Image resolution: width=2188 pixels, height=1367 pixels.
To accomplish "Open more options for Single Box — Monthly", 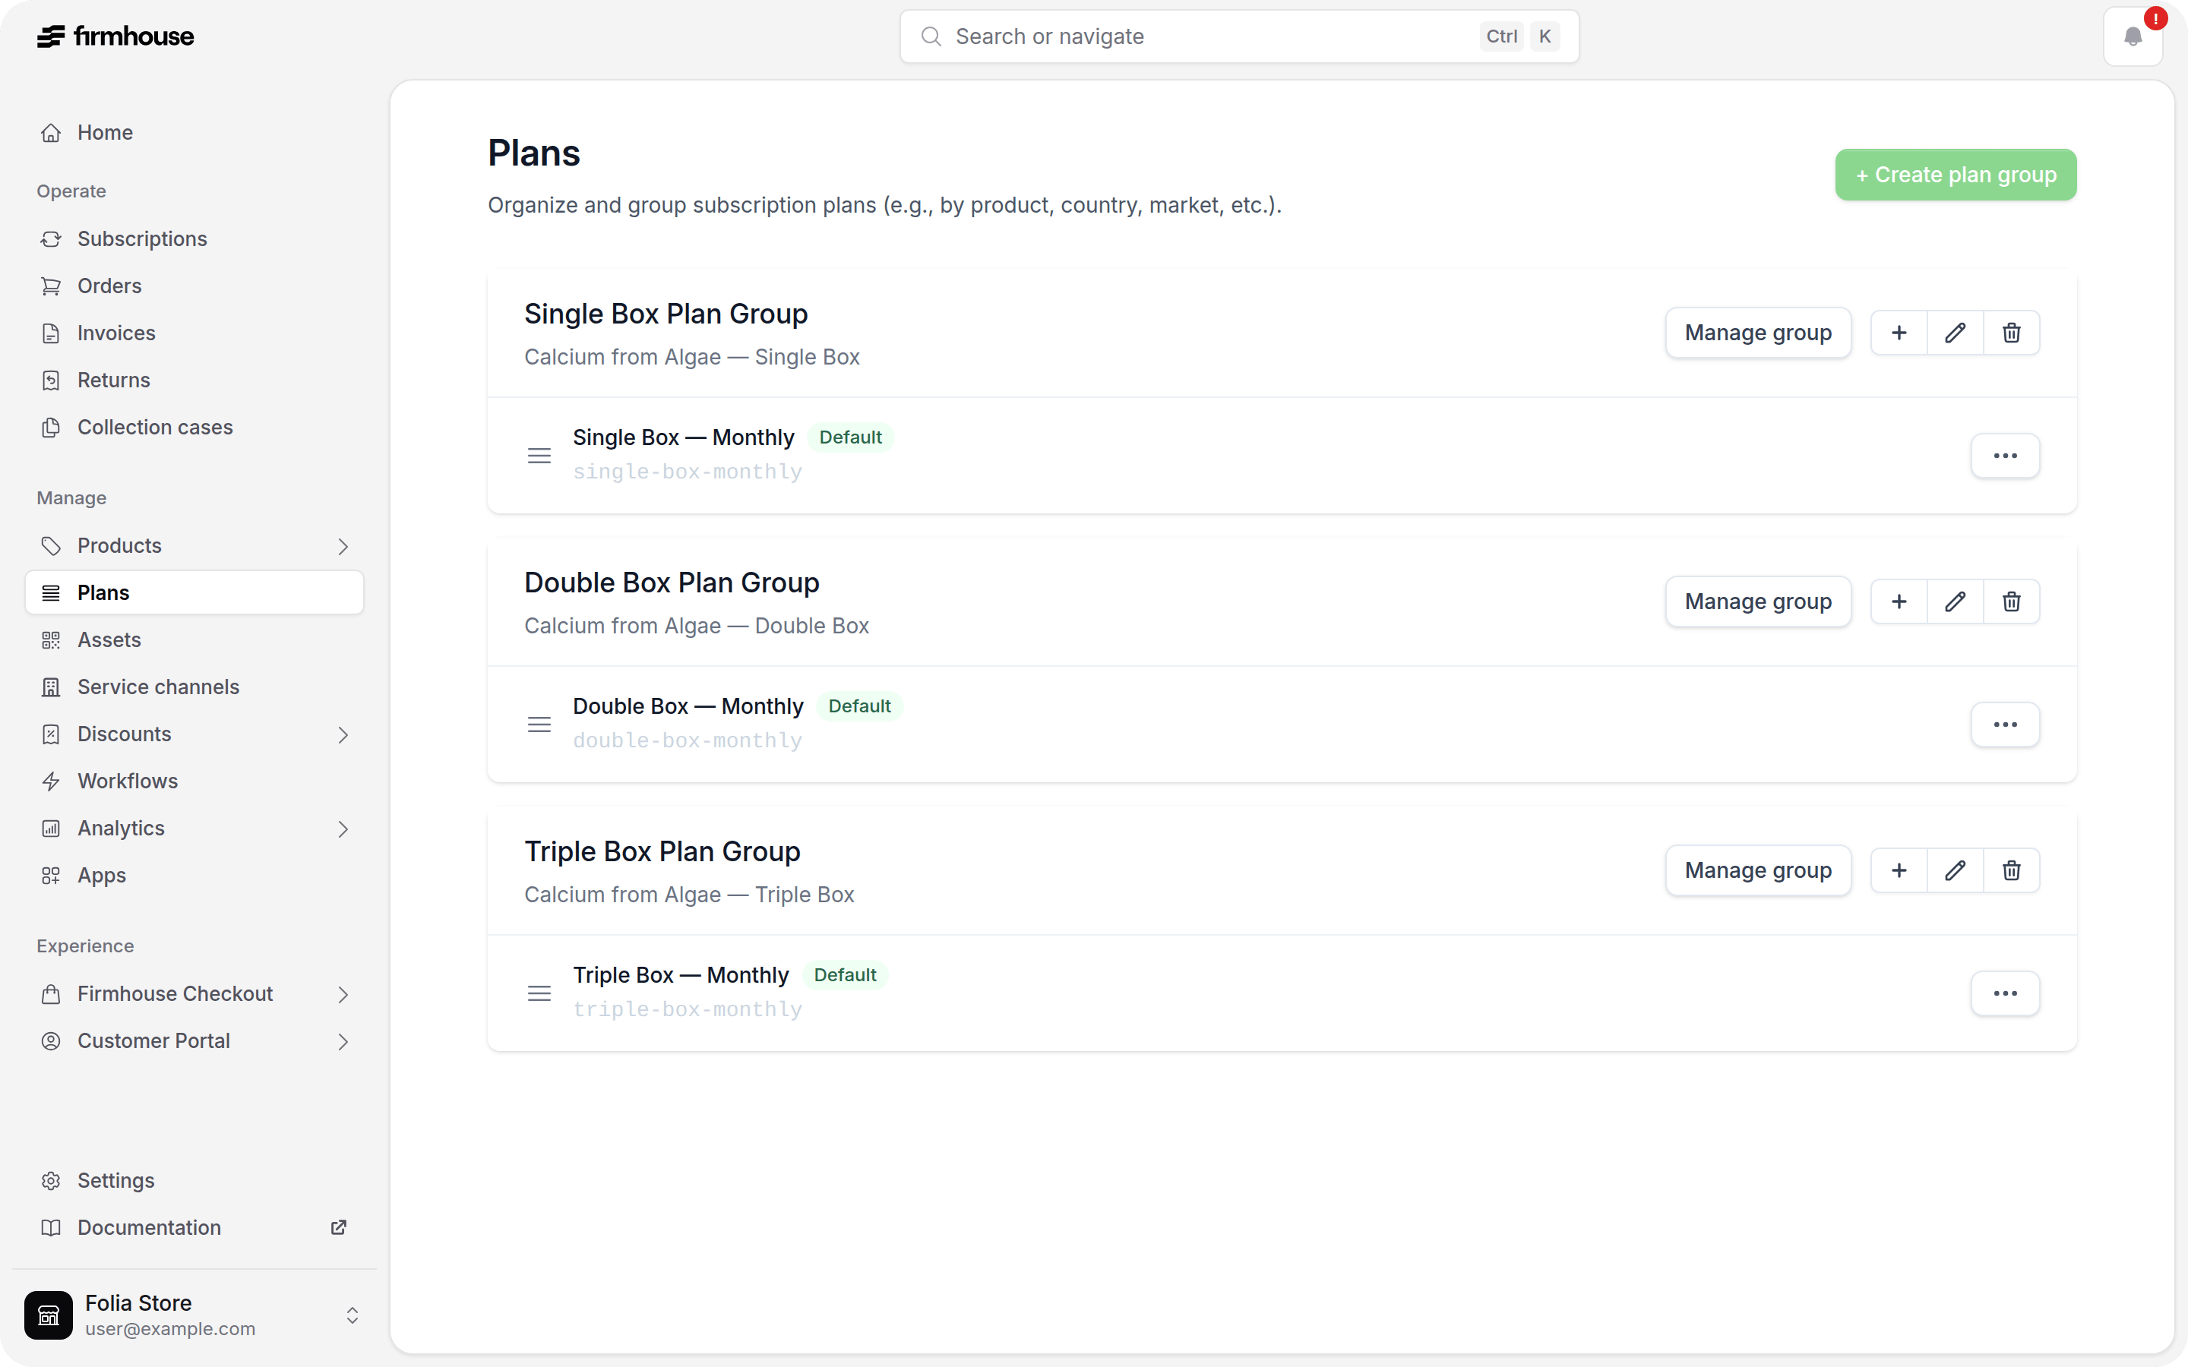I will click(x=2004, y=456).
